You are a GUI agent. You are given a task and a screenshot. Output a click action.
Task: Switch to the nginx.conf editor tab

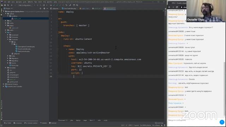85,8
